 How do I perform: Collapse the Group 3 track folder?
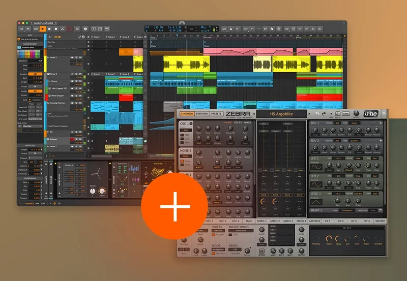click(48, 74)
